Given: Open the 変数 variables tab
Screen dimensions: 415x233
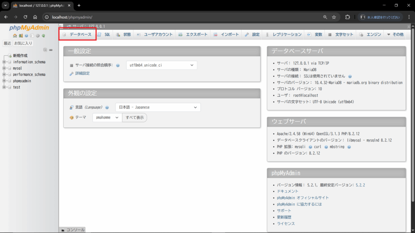Looking at the screenshot, I should (314, 35).
